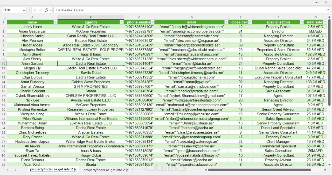Click the horizontal scrollbar right arrow

pyautogui.click(x=326, y=170)
